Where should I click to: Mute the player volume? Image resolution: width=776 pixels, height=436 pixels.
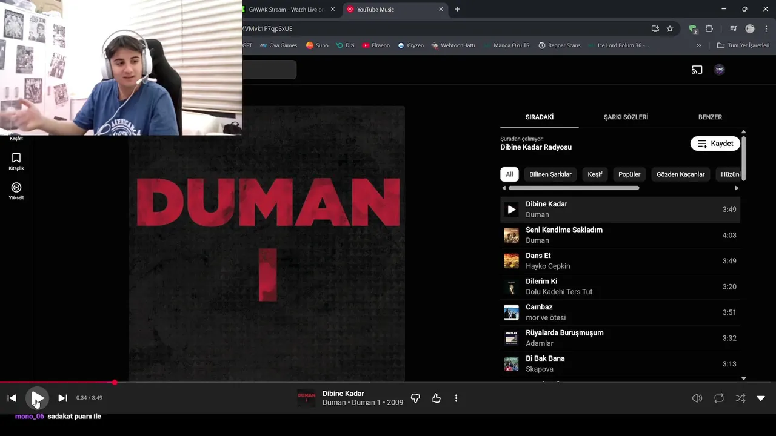click(697, 398)
